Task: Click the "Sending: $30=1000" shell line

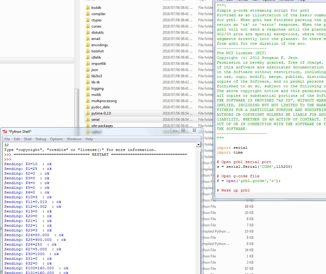Action: point(31,254)
